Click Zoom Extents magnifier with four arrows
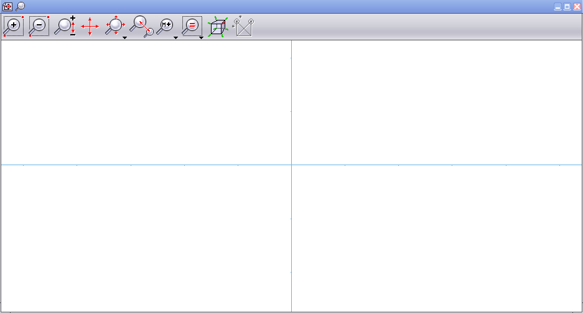This screenshot has height=313, width=583. coord(115,26)
